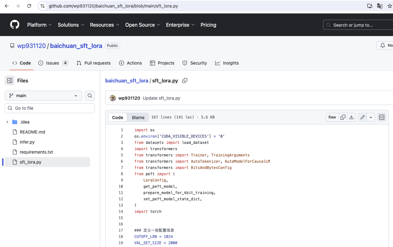The width and height of the screenshot is (393, 247).
Task: Open the notifications bell button
Action: pyautogui.click(x=385, y=45)
